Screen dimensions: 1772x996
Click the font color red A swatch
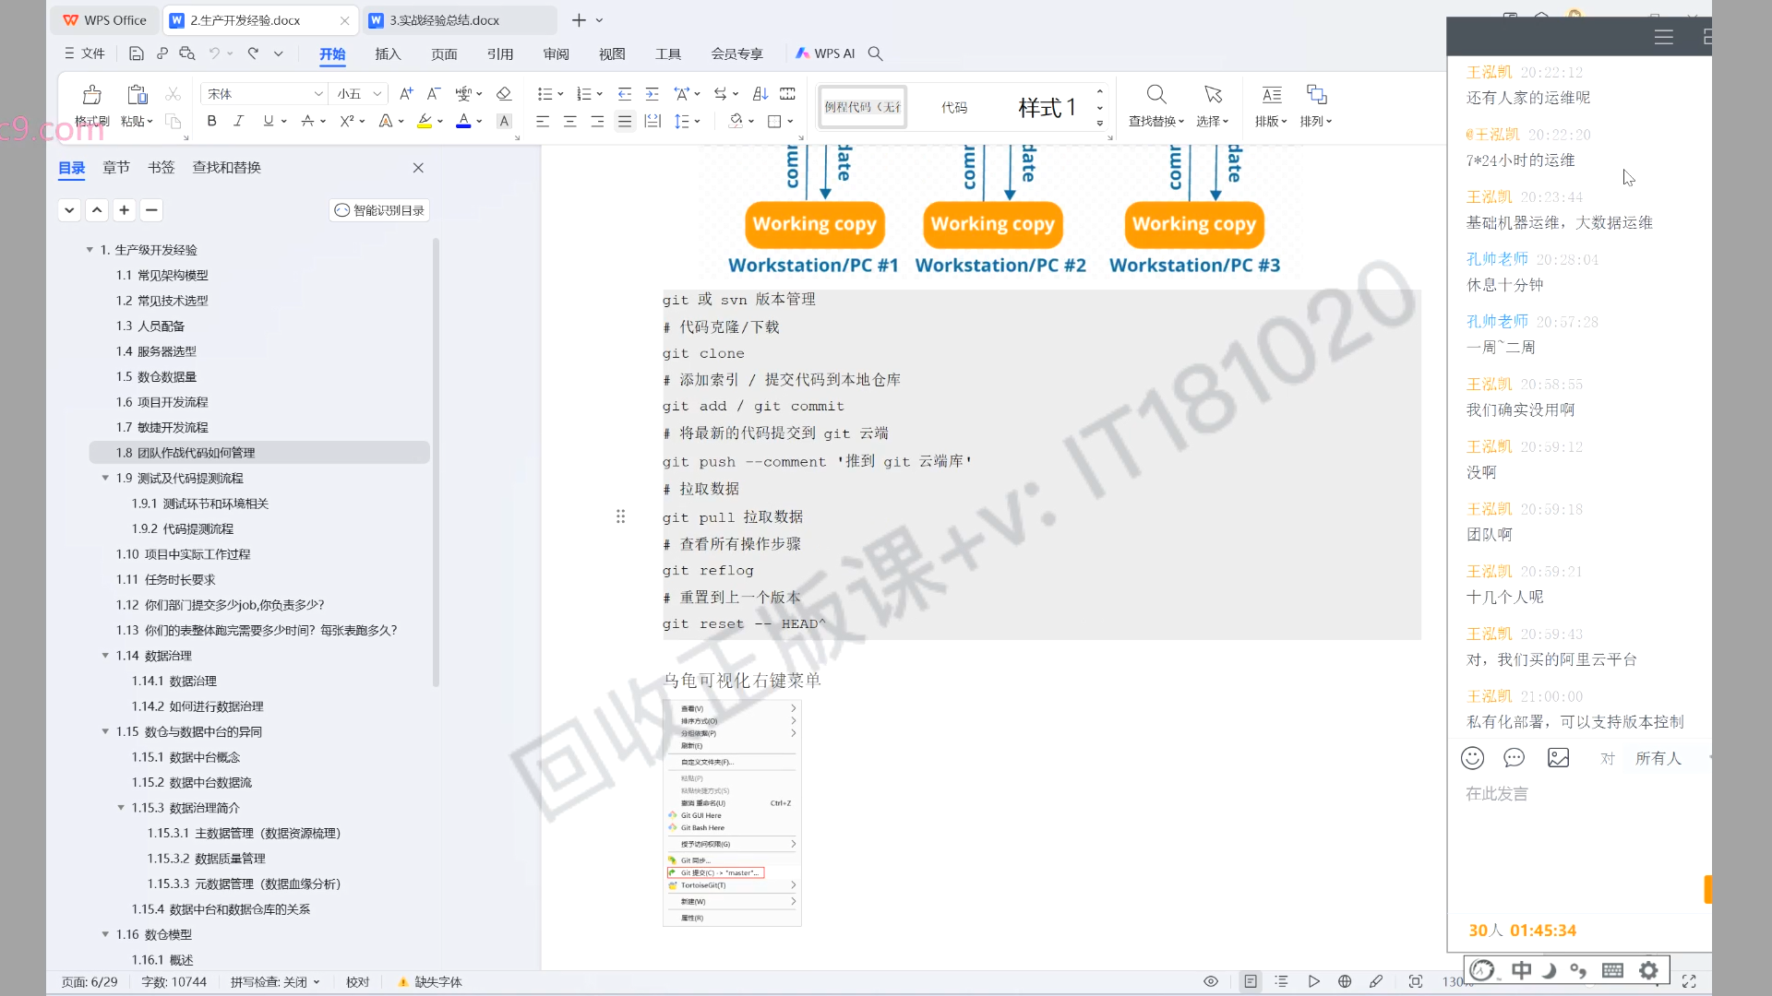(x=463, y=121)
